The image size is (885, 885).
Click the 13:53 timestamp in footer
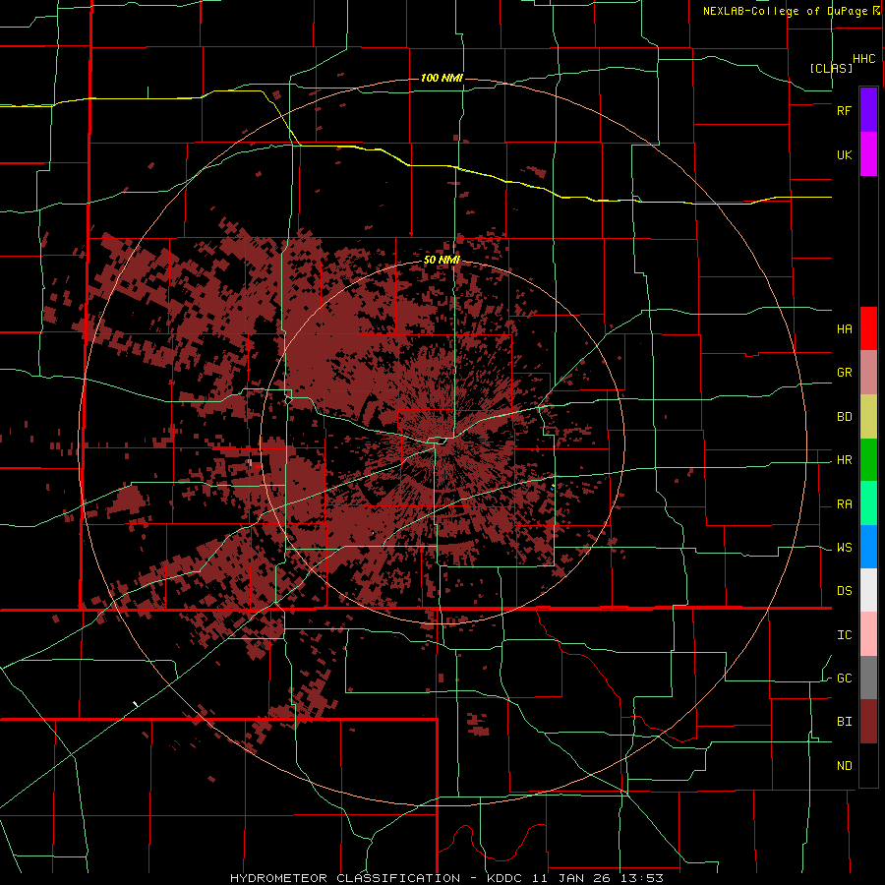(x=644, y=878)
